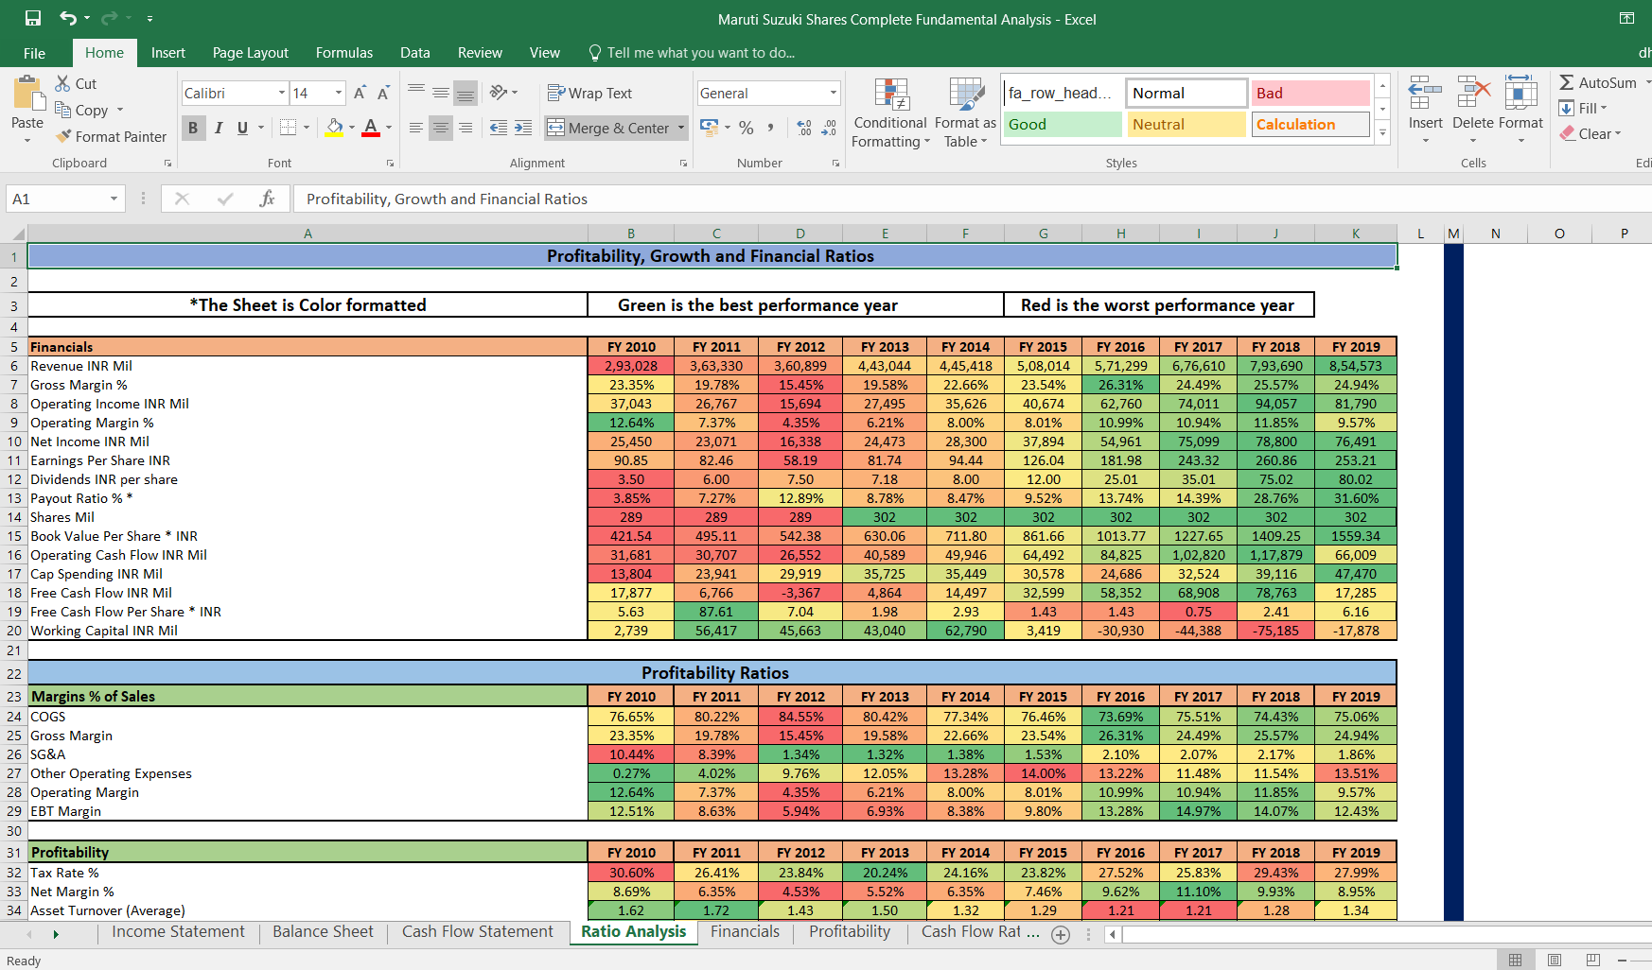Toggle Bottom Align
Screen dimensions: 1652x970
point(465,93)
